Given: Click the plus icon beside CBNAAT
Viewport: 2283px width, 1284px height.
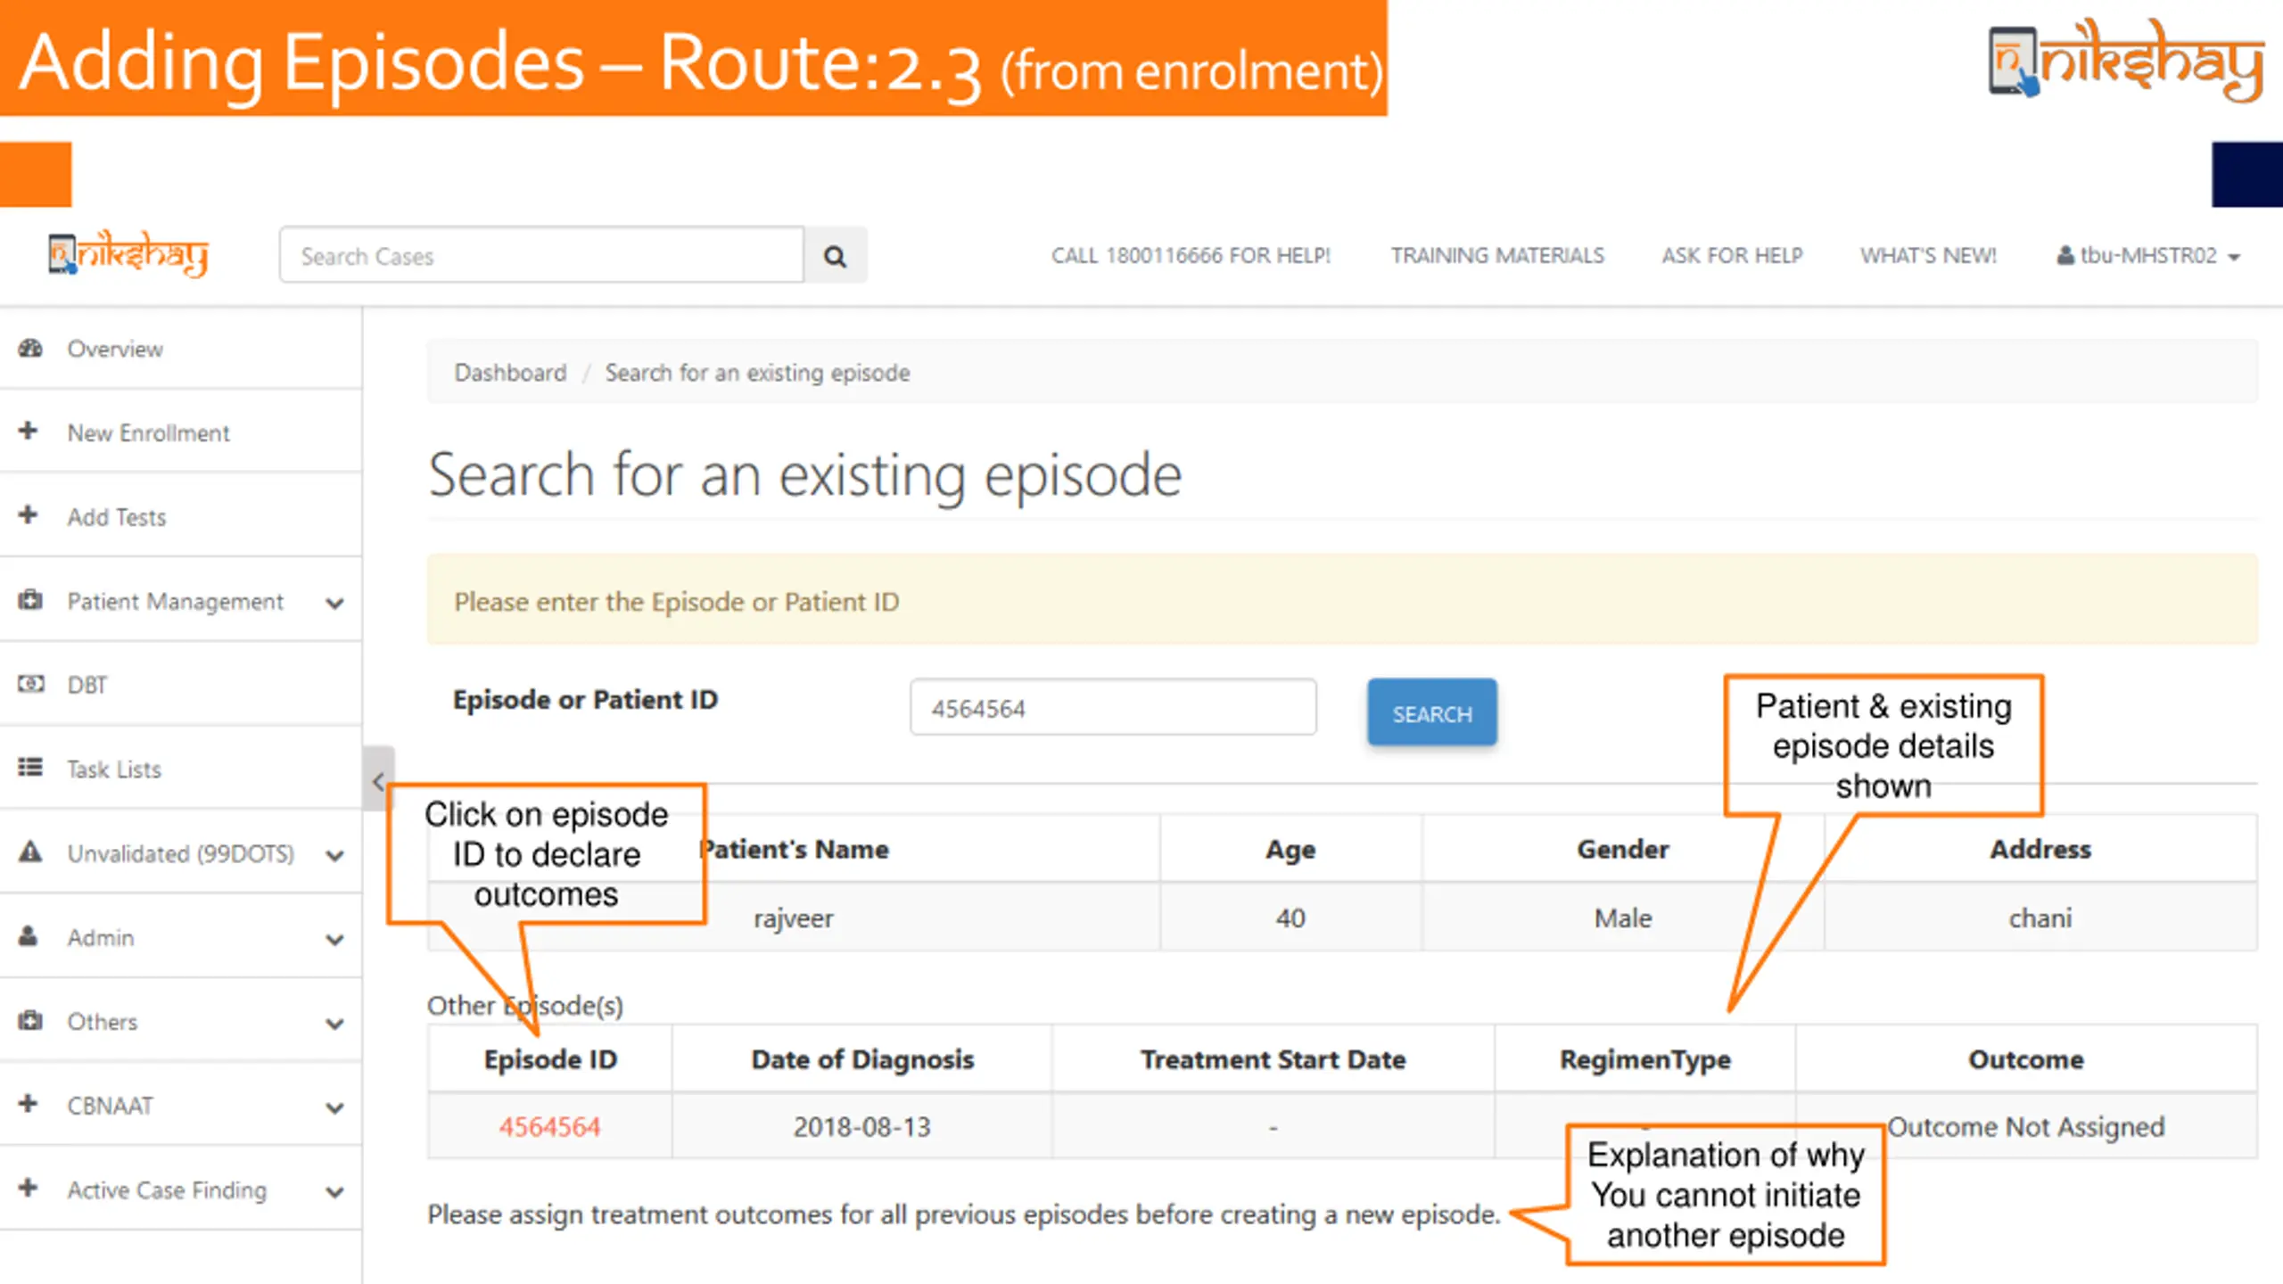Looking at the screenshot, I should point(29,1104).
